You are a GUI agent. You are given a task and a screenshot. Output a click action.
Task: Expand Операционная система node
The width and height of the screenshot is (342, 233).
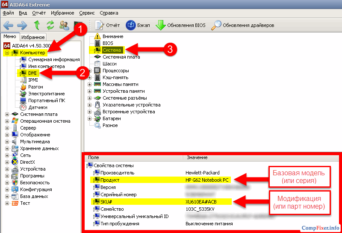7,121
